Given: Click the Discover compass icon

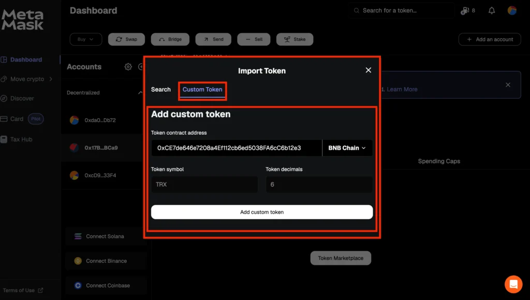Looking at the screenshot, I should tap(4, 98).
